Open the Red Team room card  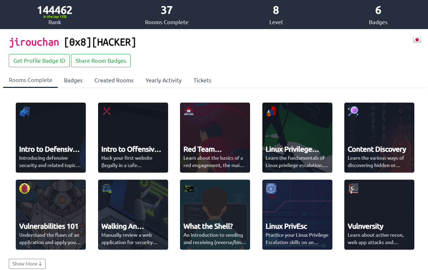(215, 138)
